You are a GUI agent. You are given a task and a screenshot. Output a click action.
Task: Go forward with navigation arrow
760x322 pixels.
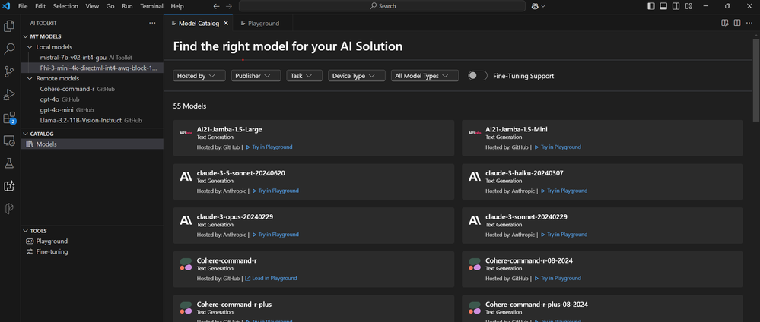(x=229, y=6)
